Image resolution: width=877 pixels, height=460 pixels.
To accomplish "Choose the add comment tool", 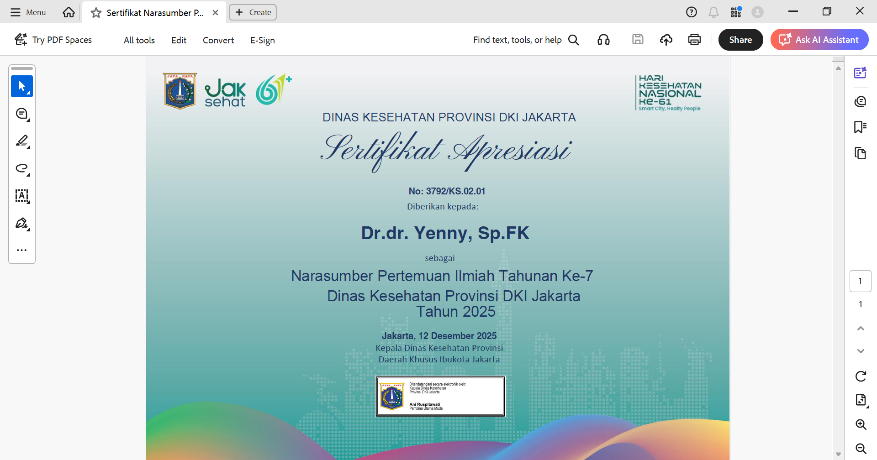I will [x=22, y=114].
